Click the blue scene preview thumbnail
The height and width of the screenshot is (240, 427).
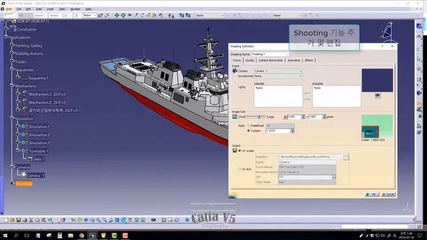(x=377, y=80)
